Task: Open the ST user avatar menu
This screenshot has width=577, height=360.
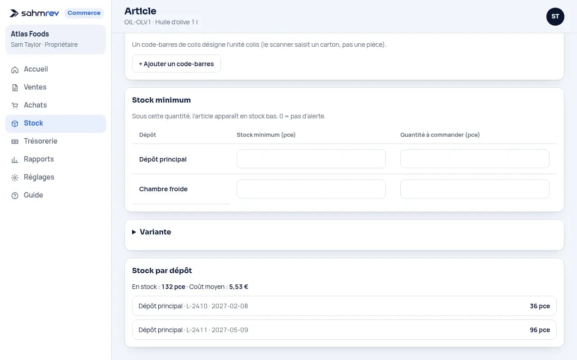Action: tap(555, 16)
